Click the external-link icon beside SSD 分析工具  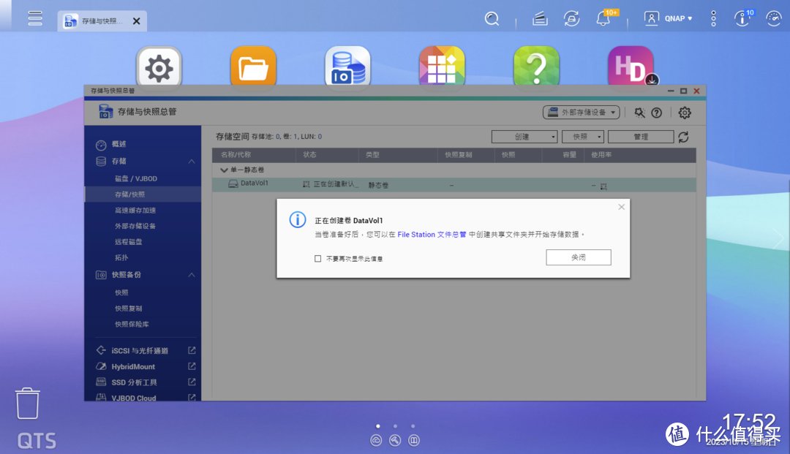(x=192, y=382)
